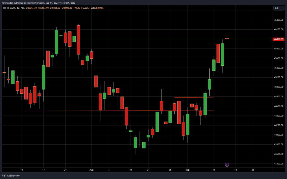Click the 45200.00 price axis label
Screen dimensions: 287x179
(279, 77)
